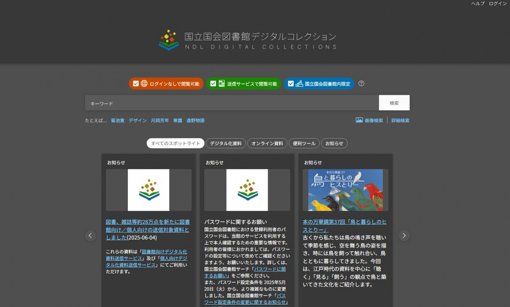The width and height of the screenshot is (510, 307).
Task: Click the globe icon in orange filter
Action: click(x=144, y=83)
